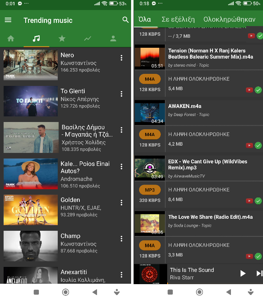Open options for Kale... Poios Einai Autos?
This screenshot has width=263, height=301.
coord(121,167)
